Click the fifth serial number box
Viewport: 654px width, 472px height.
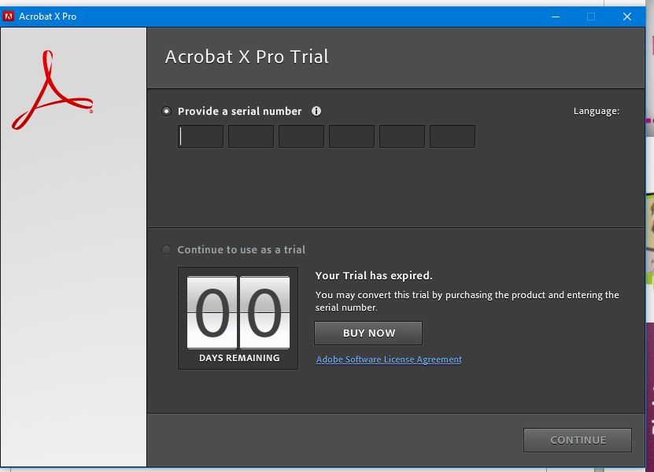point(402,137)
